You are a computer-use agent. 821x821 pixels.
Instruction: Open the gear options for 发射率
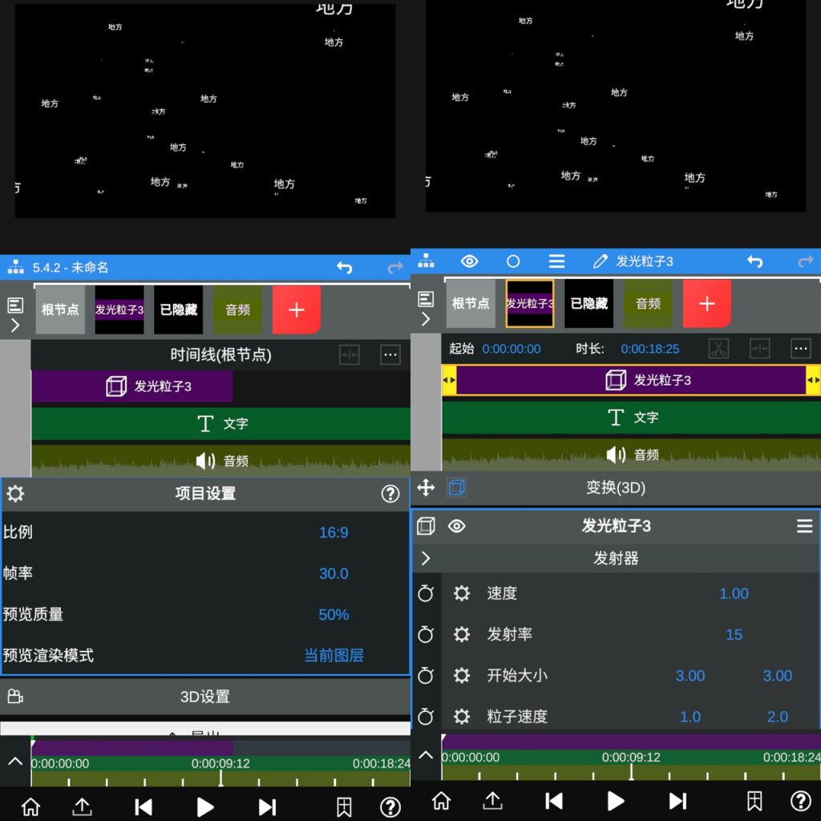coord(462,634)
